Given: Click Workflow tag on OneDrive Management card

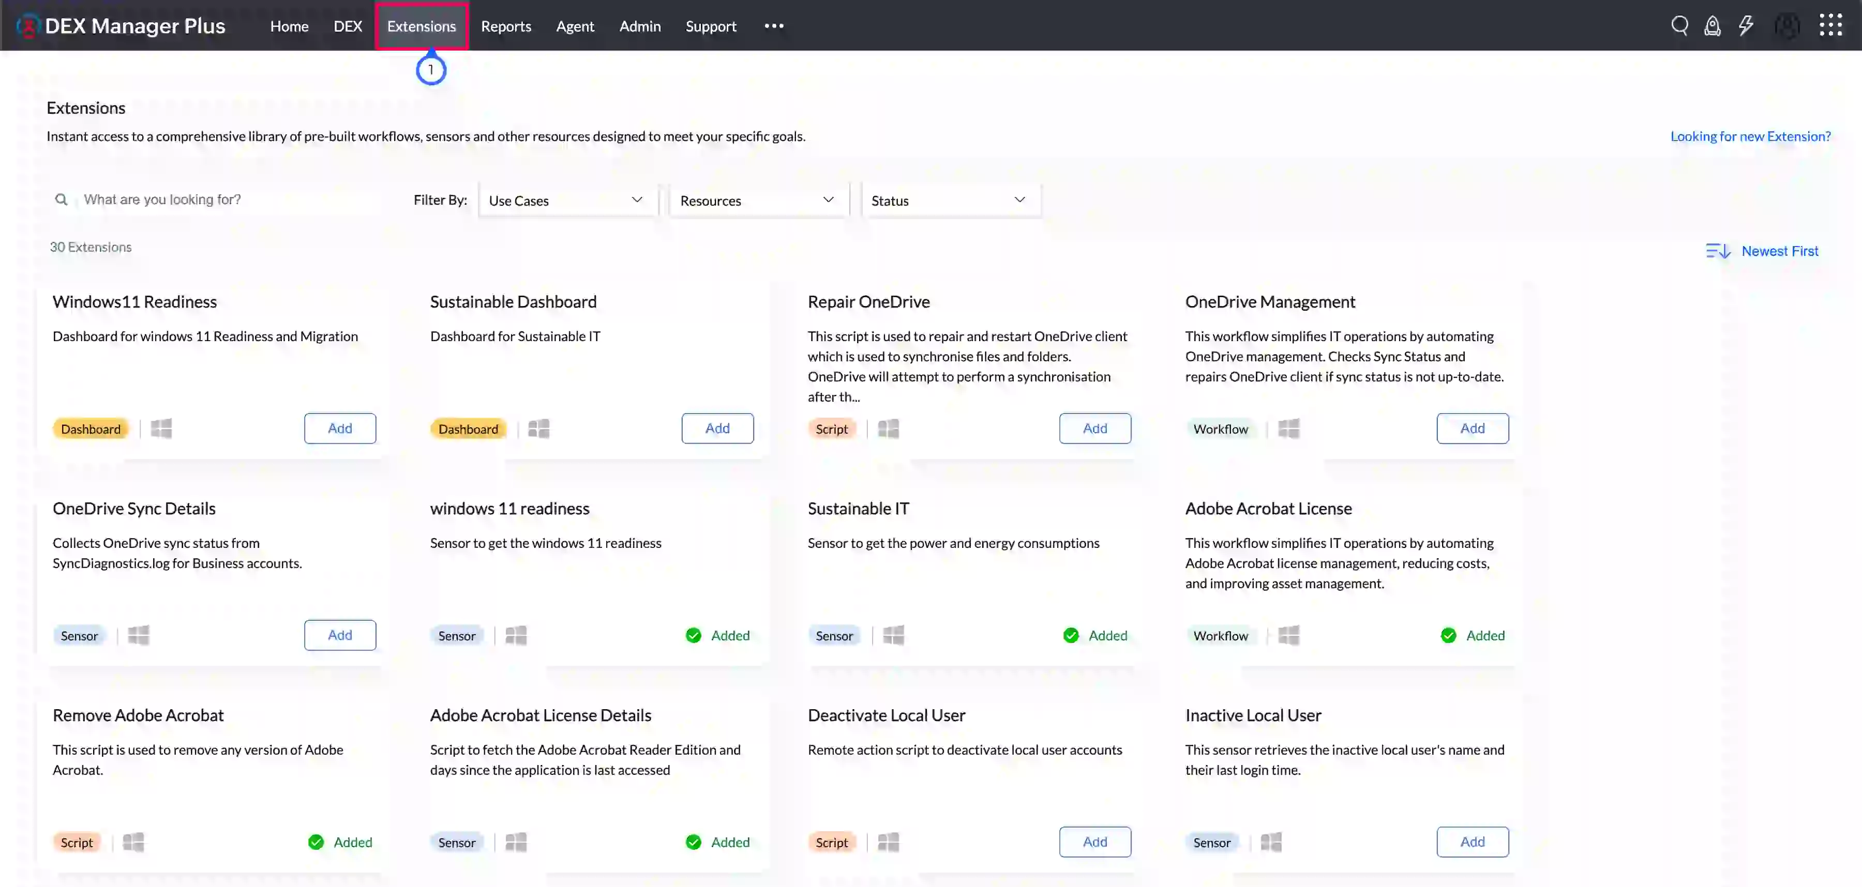Looking at the screenshot, I should pos(1220,429).
